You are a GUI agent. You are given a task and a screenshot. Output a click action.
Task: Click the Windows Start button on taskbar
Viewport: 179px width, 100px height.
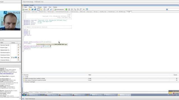[24, 95]
